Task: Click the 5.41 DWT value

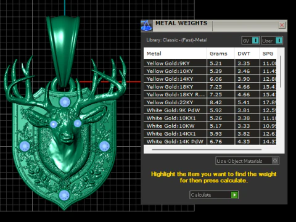Action: click(244, 102)
